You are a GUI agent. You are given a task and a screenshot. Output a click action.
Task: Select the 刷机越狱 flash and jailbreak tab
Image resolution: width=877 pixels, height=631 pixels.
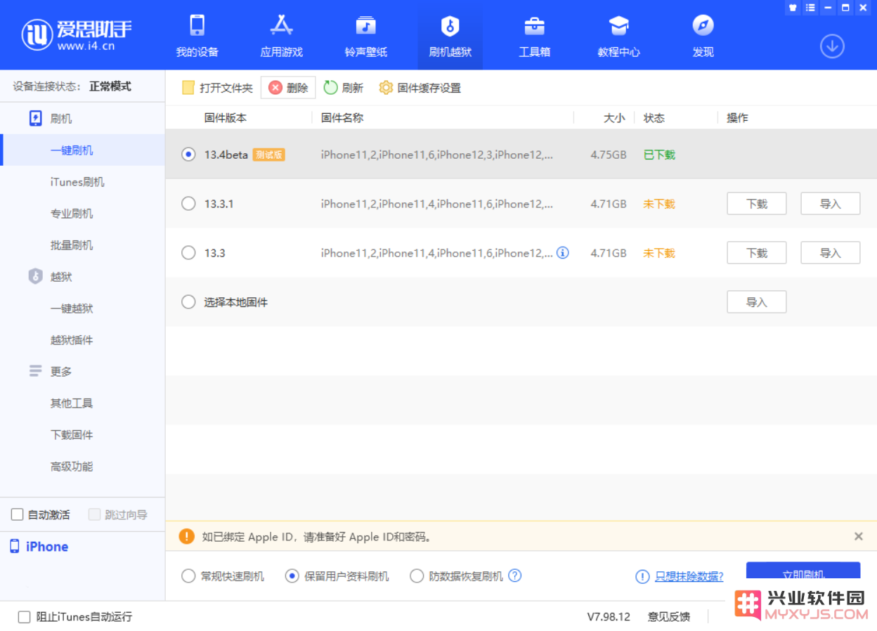pyautogui.click(x=450, y=36)
